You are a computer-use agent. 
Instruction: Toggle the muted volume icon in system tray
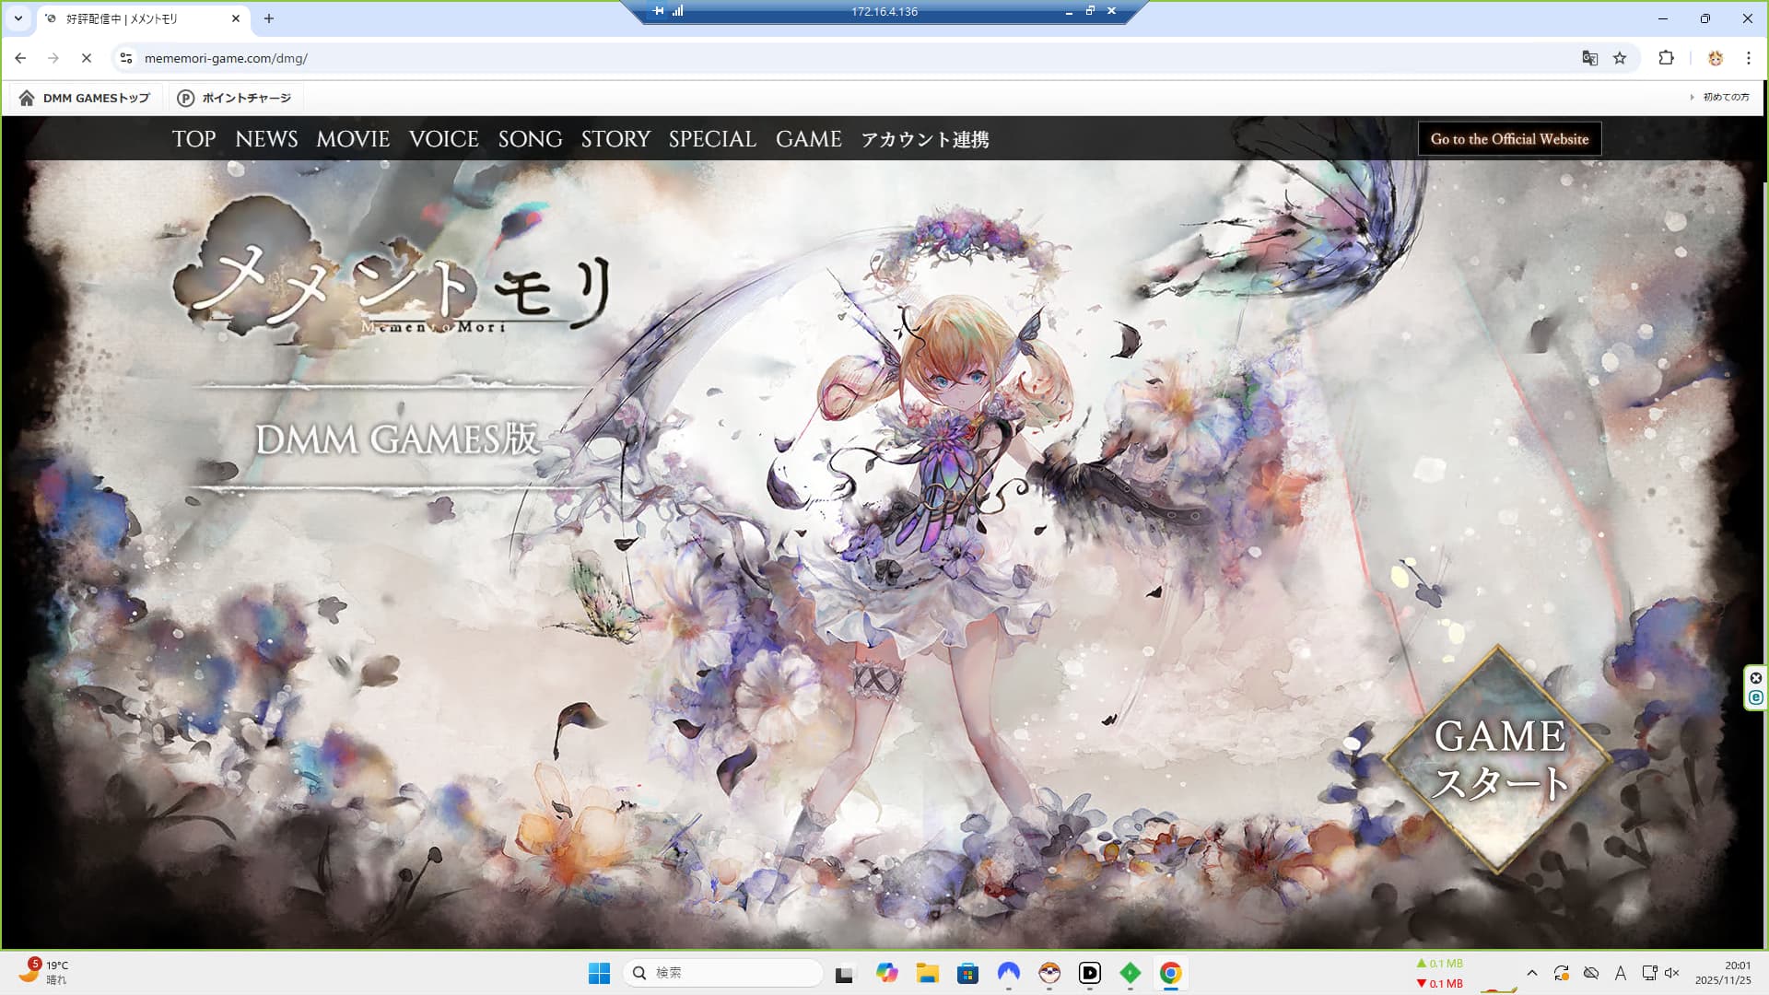(1672, 973)
